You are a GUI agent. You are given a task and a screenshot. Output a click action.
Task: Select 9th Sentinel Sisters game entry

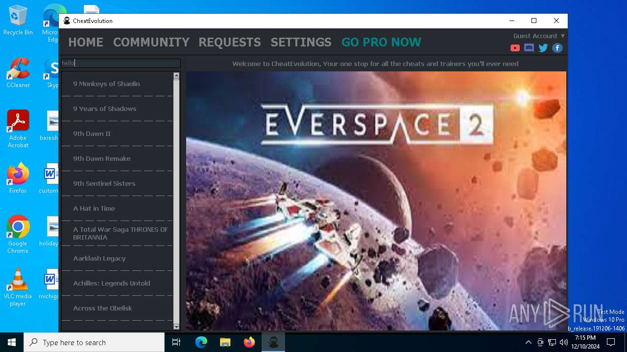pyautogui.click(x=118, y=183)
